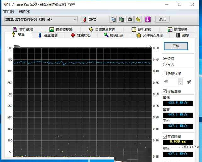Open the 磁盘监视器 tab
The width and height of the screenshot is (202, 162).
(x=61, y=29)
